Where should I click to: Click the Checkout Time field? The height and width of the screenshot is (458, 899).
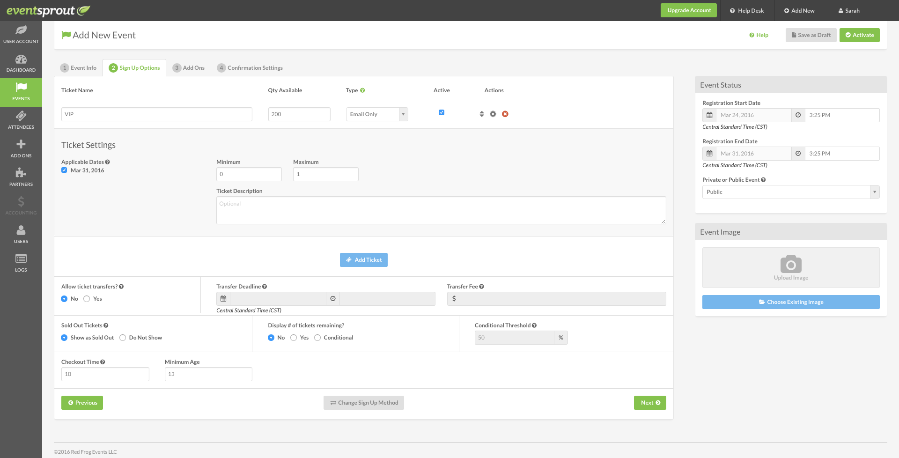(x=105, y=374)
